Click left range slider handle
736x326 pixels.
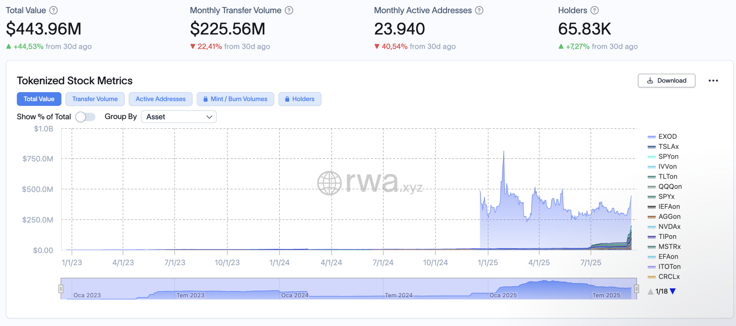point(61,289)
